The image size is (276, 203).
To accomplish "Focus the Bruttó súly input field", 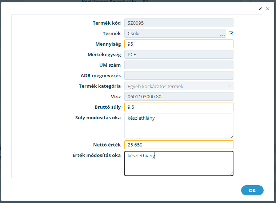I will (x=179, y=107).
